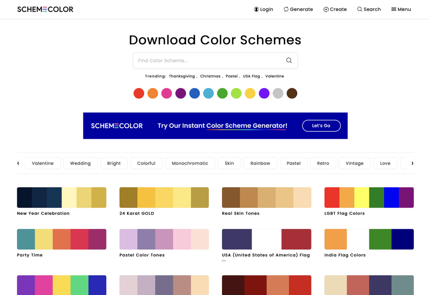The width and height of the screenshot is (430, 295).
Task: Click the Login user icon
Action: 256,9
